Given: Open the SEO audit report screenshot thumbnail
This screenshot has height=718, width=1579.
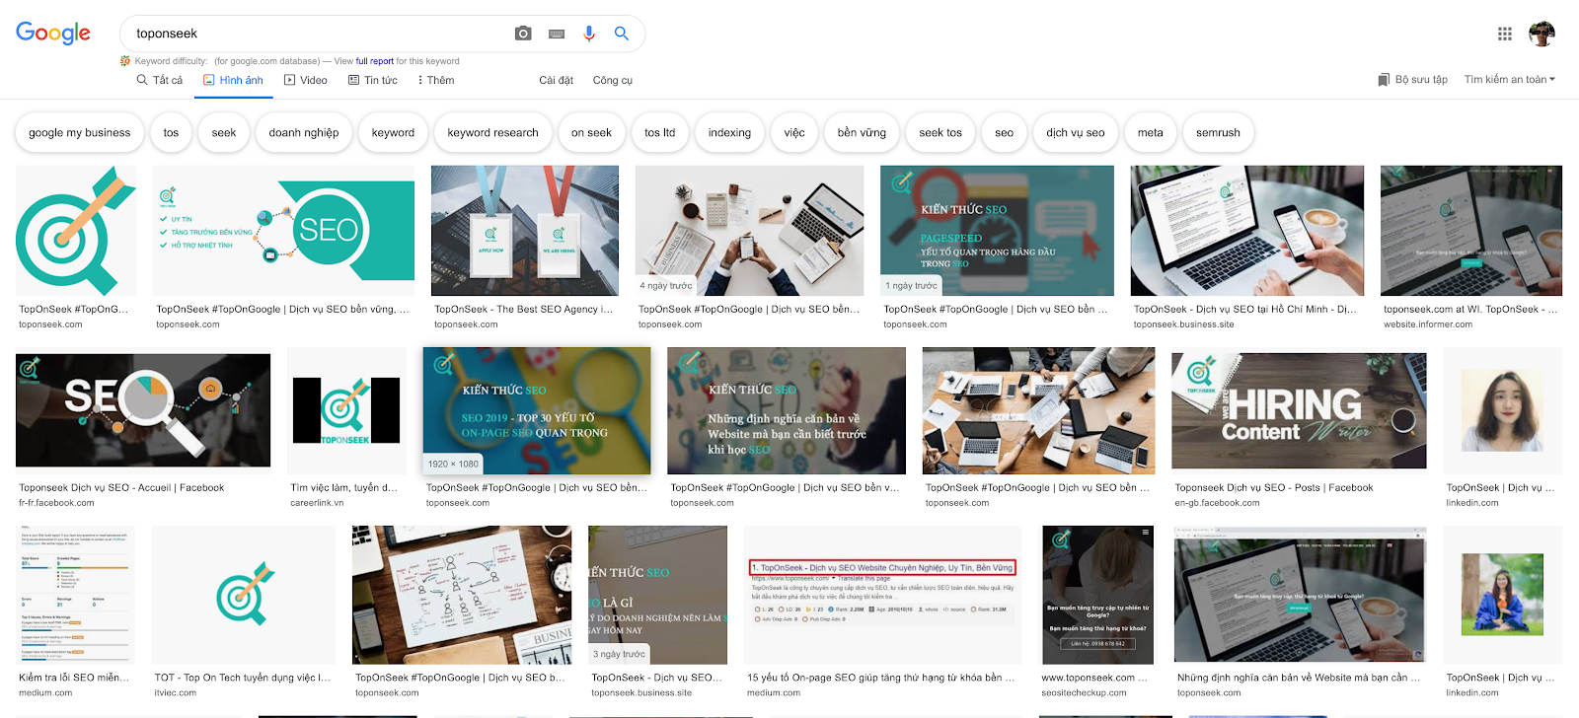Looking at the screenshot, I should (75, 595).
